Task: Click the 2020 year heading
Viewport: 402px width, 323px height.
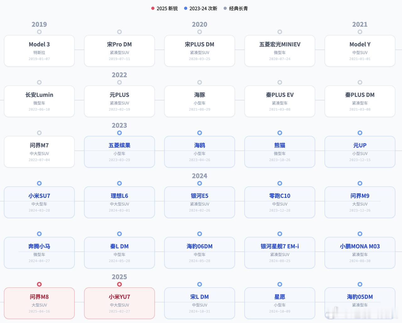Action: tap(199, 25)
